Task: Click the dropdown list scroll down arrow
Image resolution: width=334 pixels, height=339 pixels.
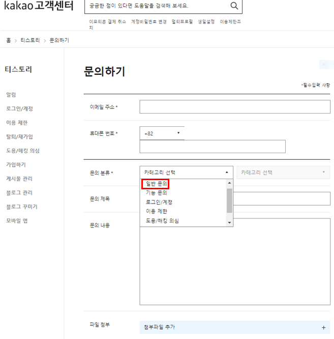Action: pos(229,222)
